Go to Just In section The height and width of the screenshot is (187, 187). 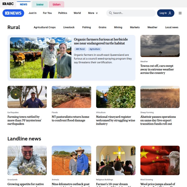coord(32,13)
